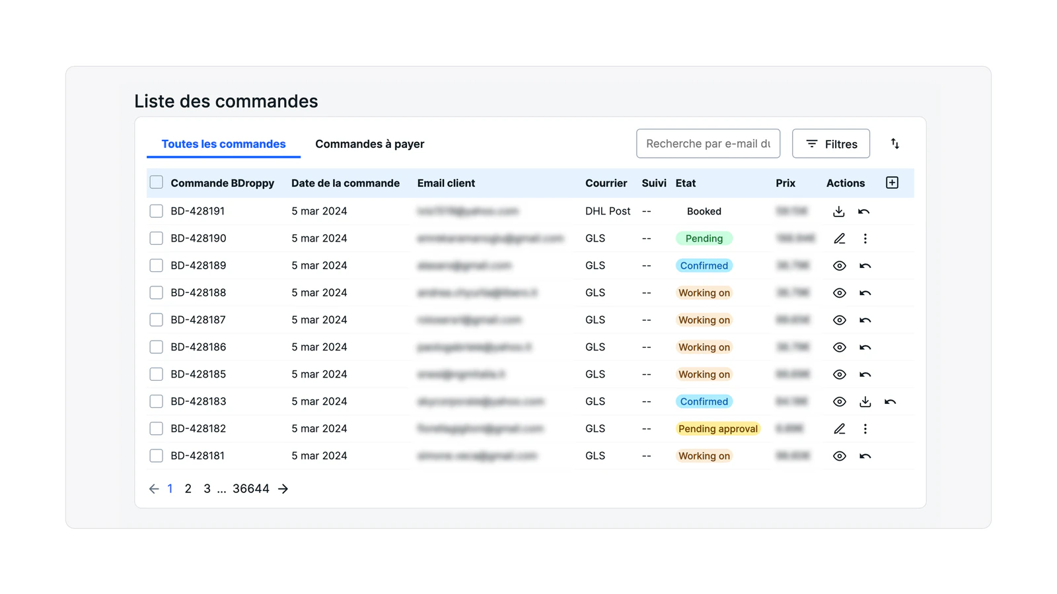Click undo arrow for order BD-428183
This screenshot has height=594, width=1057.
(890, 401)
